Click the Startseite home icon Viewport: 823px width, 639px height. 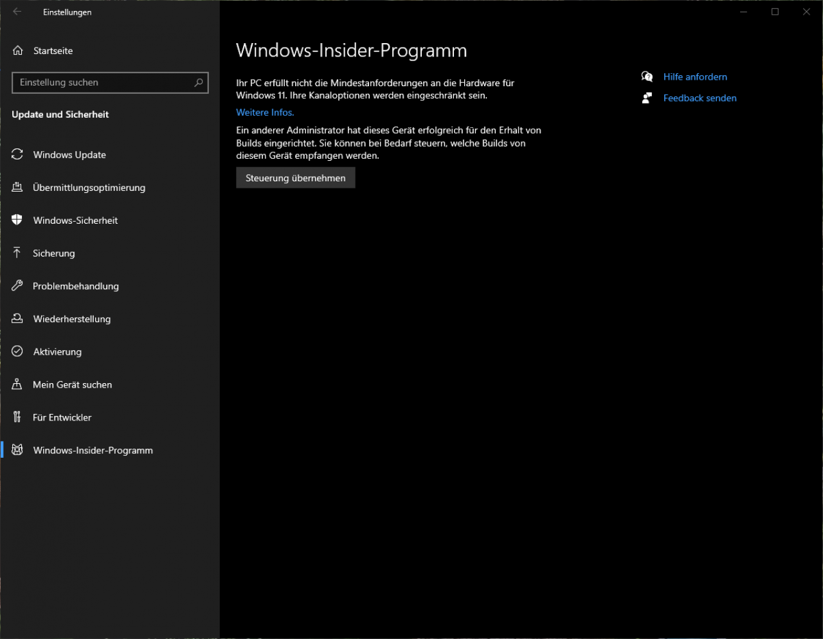[18, 50]
